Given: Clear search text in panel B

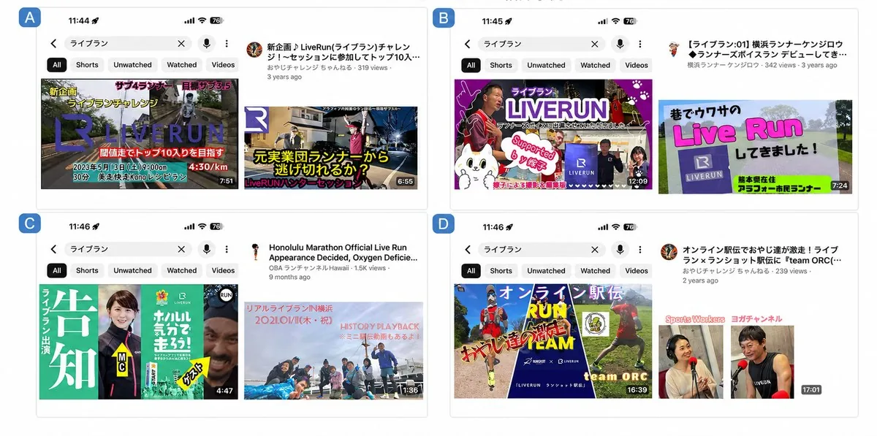Looking at the screenshot, I should 595,44.
